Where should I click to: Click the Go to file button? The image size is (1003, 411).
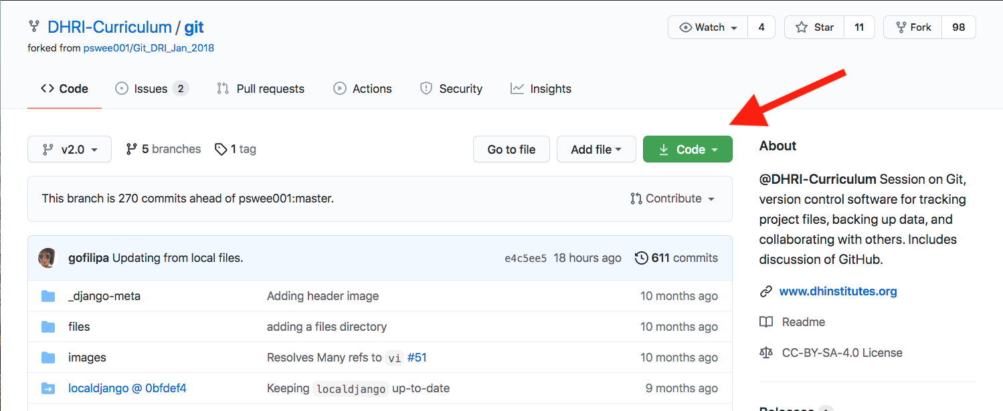[x=511, y=149]
